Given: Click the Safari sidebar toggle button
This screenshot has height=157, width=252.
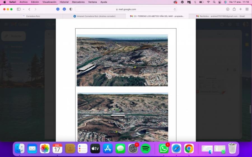Looking at the screenshot, I should (18, 9).
